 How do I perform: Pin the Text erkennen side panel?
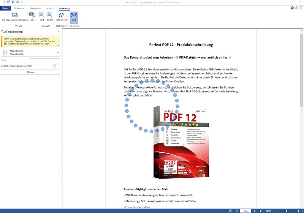pyautogui.click(x=58, y=31)
